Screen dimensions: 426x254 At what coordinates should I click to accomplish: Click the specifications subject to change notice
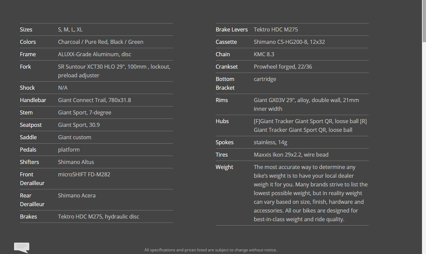pos(210,250)
